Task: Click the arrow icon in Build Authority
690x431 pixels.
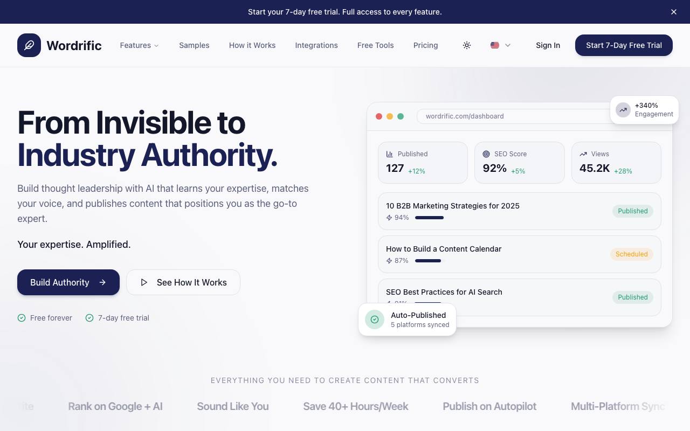Action: 102,282
